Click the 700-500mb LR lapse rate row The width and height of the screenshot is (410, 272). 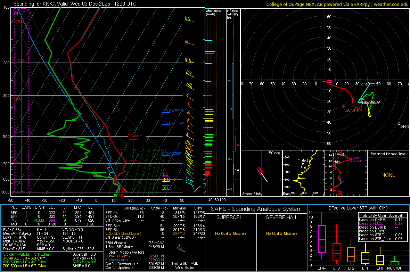coord(24,266)
